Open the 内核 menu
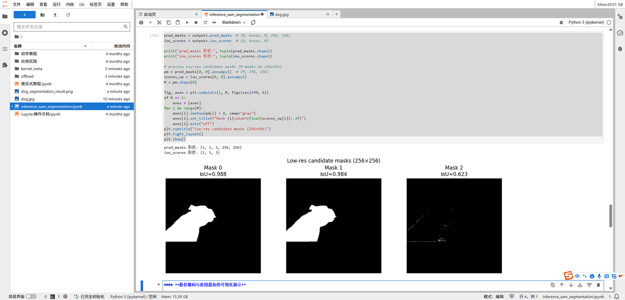Screen dimensions: 625x300 tap(70, 4)
